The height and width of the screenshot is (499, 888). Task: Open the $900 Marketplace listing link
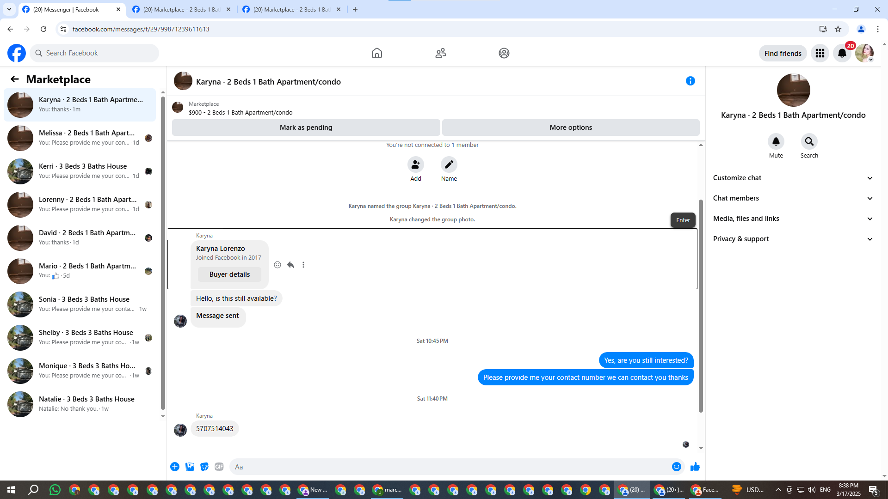pos(240,112)
